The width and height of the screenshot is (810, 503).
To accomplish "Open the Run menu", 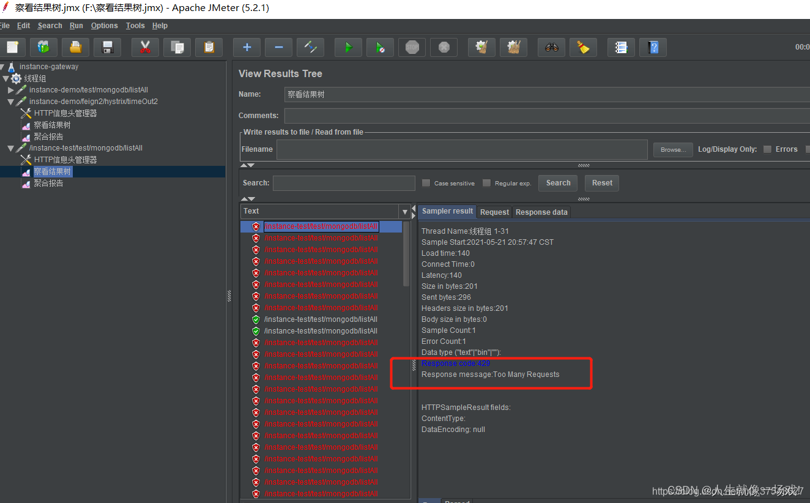I will [x=76, y=26].
